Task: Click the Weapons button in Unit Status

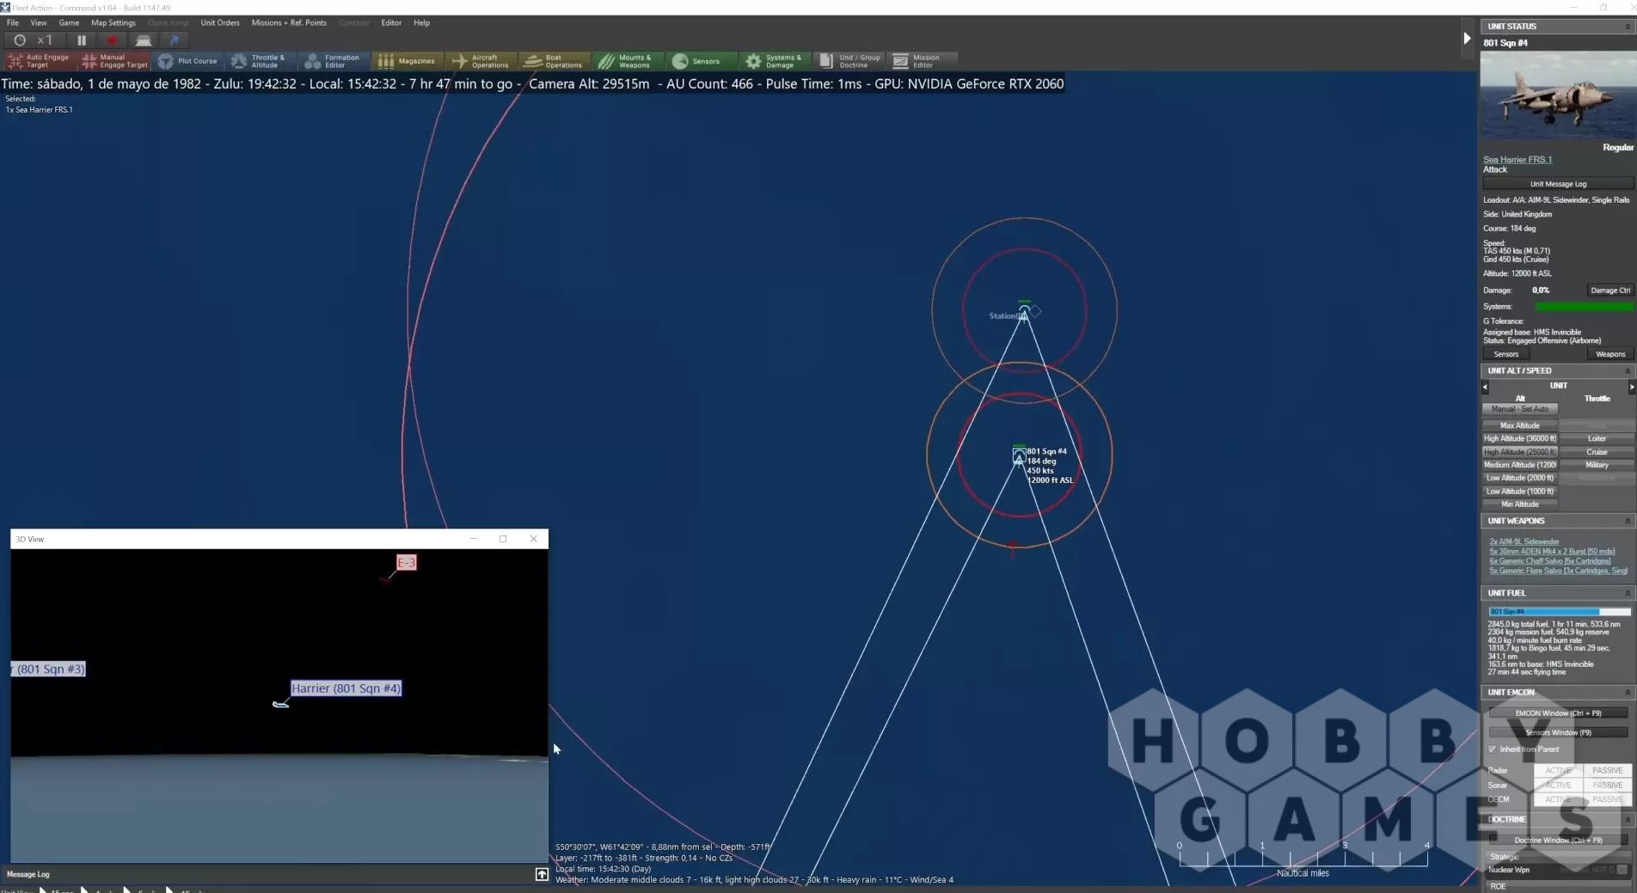Action: click(1609, 354)
